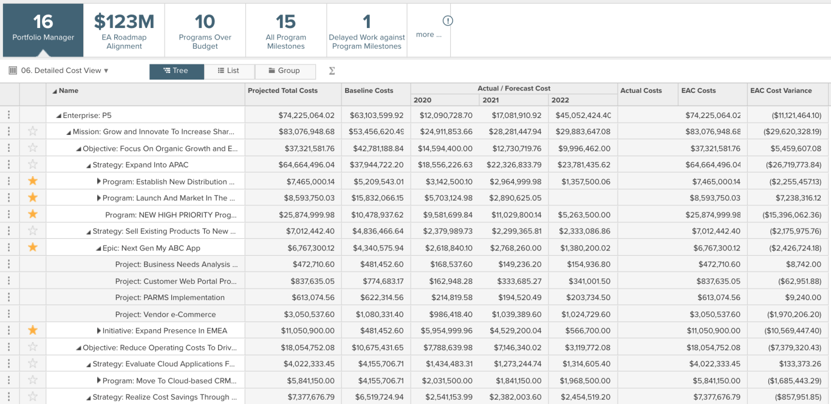
Task: Unstar Epic: Next Gen My ABC App
Action: pos(33,247)
